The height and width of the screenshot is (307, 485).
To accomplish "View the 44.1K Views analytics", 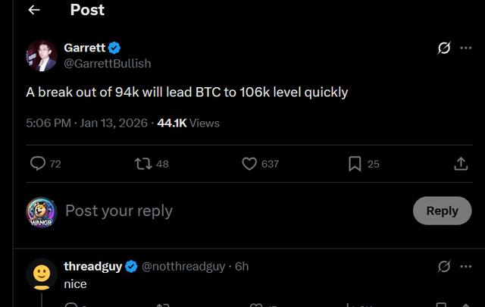I will 188,123.
